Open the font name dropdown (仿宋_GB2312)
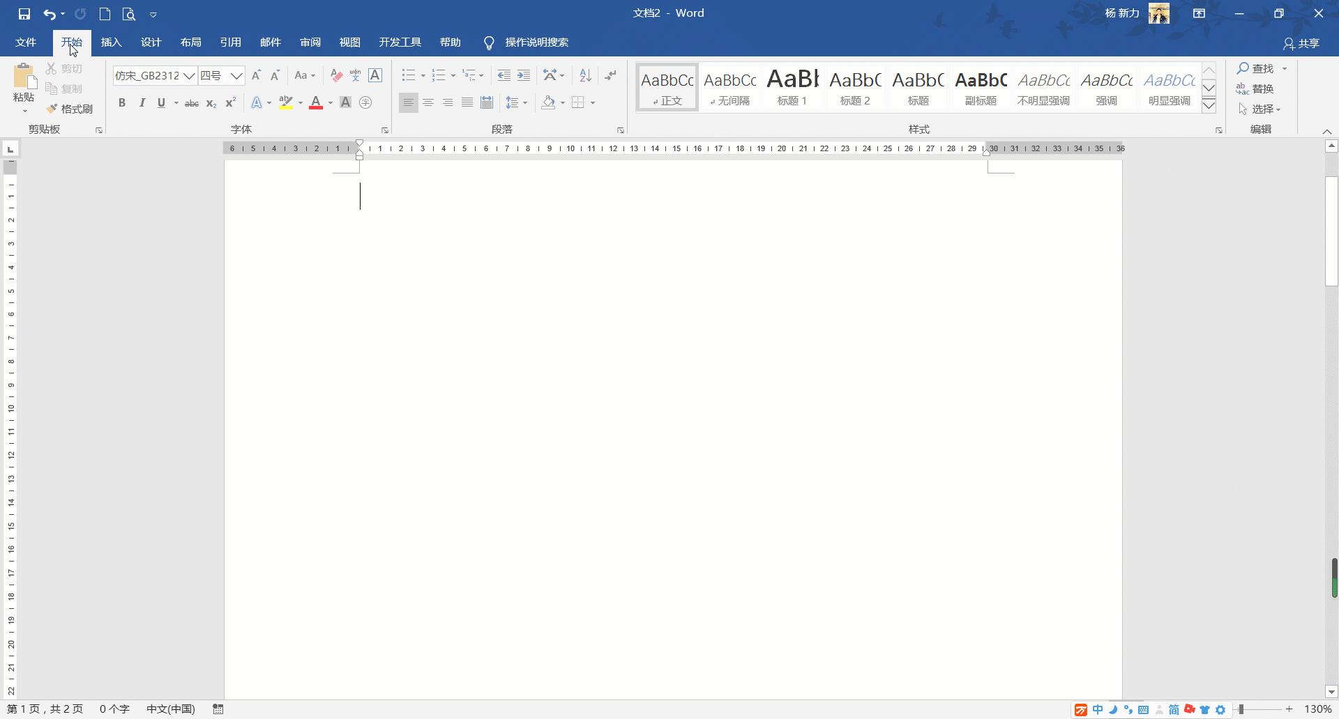This screenshot has width=1339, height=719. pos(189,76)
